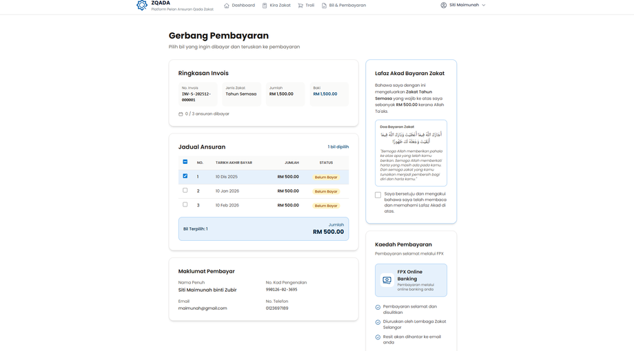
Task: Click the Kira Zakat calculator icon
Action: pos(265,6)
